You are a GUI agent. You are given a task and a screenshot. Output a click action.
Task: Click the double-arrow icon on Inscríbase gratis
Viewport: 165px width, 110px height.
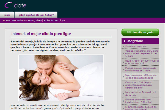129,32
